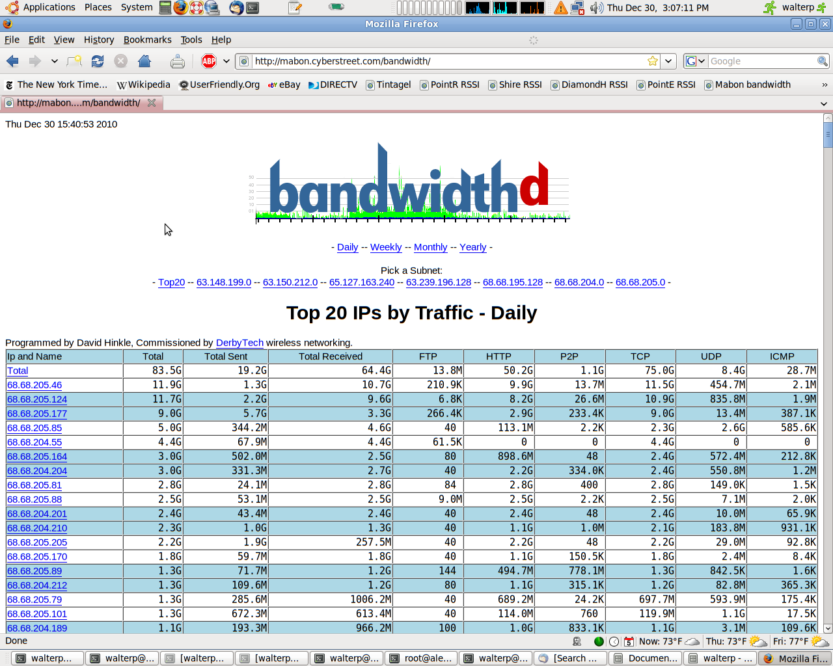Open the search engine selector dropdown
Viewport: 833px width, 666px height.
click(x=695, y=61)
